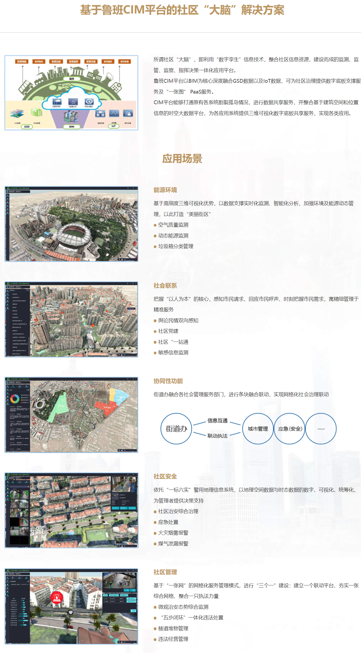The image size is (361, 653).
Task: Click the 智慧党建 orange tag
Action: [x=91, y=61]
